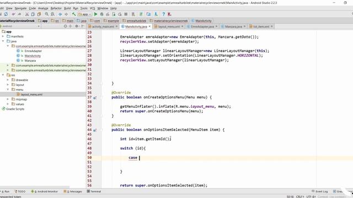Click the project panel settings gear icon
Image resolution: width=353 pixels, height=198 pixels.
(x=77, y=26)
